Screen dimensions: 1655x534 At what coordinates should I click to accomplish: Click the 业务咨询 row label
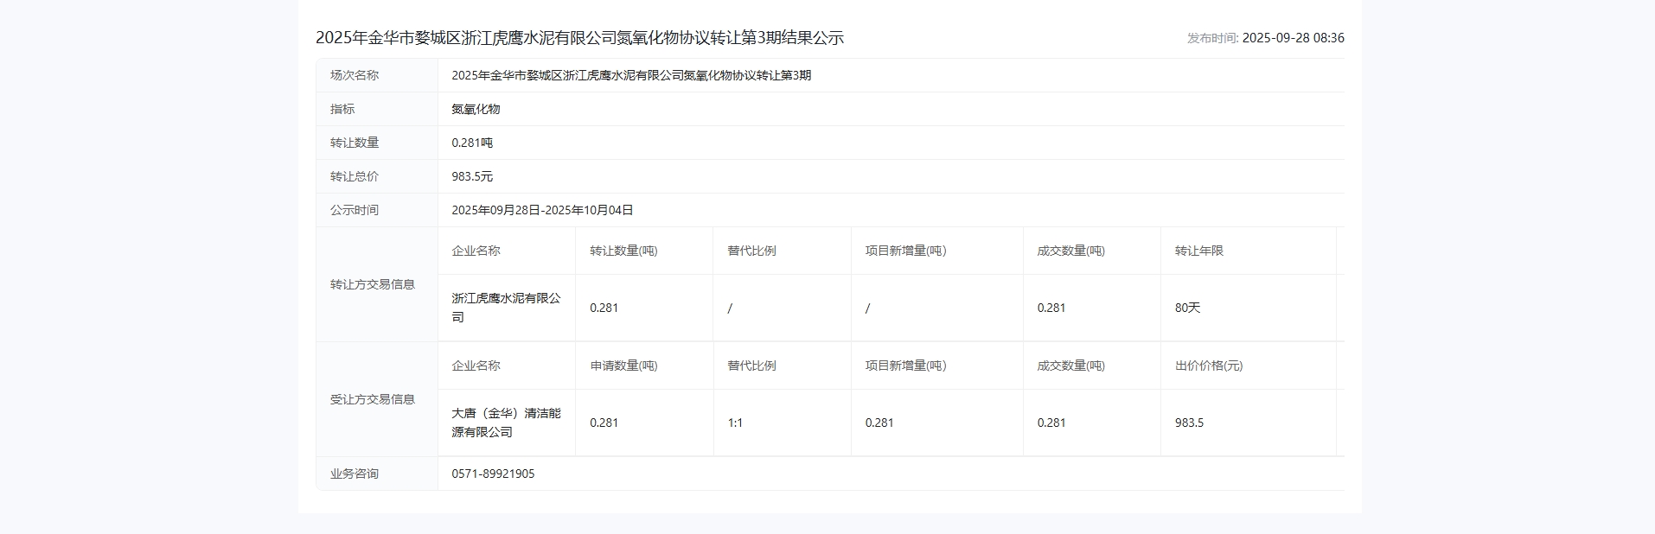pos(355,474)
